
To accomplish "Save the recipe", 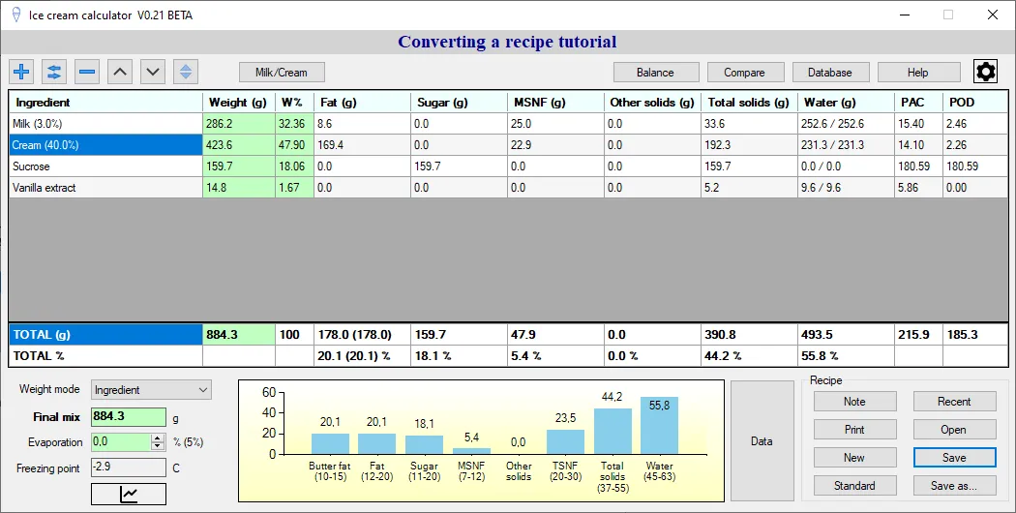I will [x=954, y=457].
